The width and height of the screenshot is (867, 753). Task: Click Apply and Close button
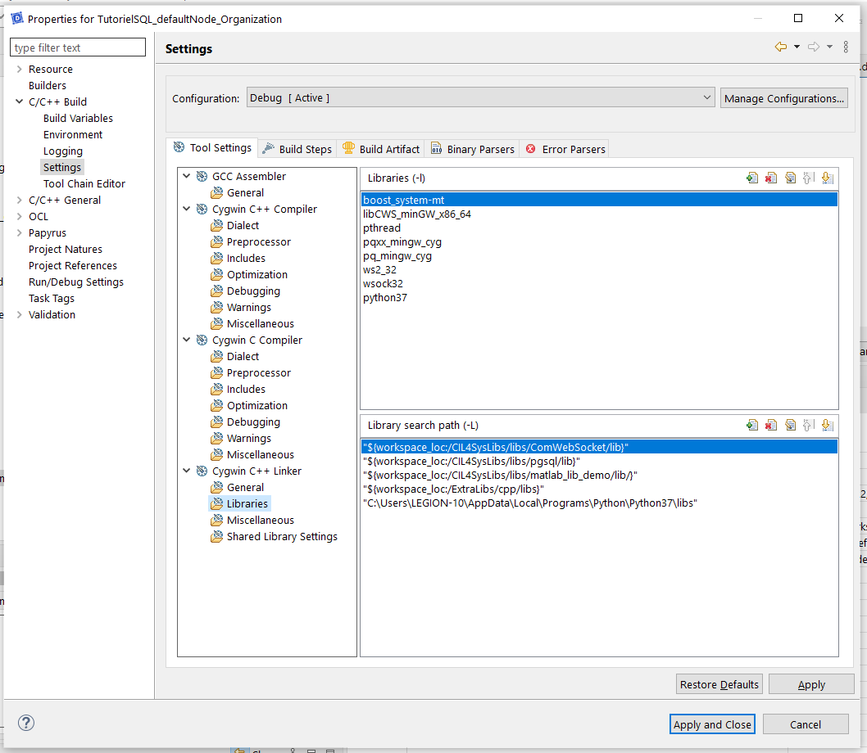712,724
